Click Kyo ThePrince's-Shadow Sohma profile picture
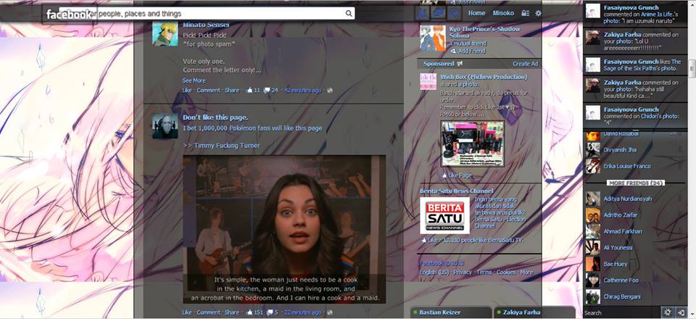Screen dimensions: 696x319 pos(433,38)
